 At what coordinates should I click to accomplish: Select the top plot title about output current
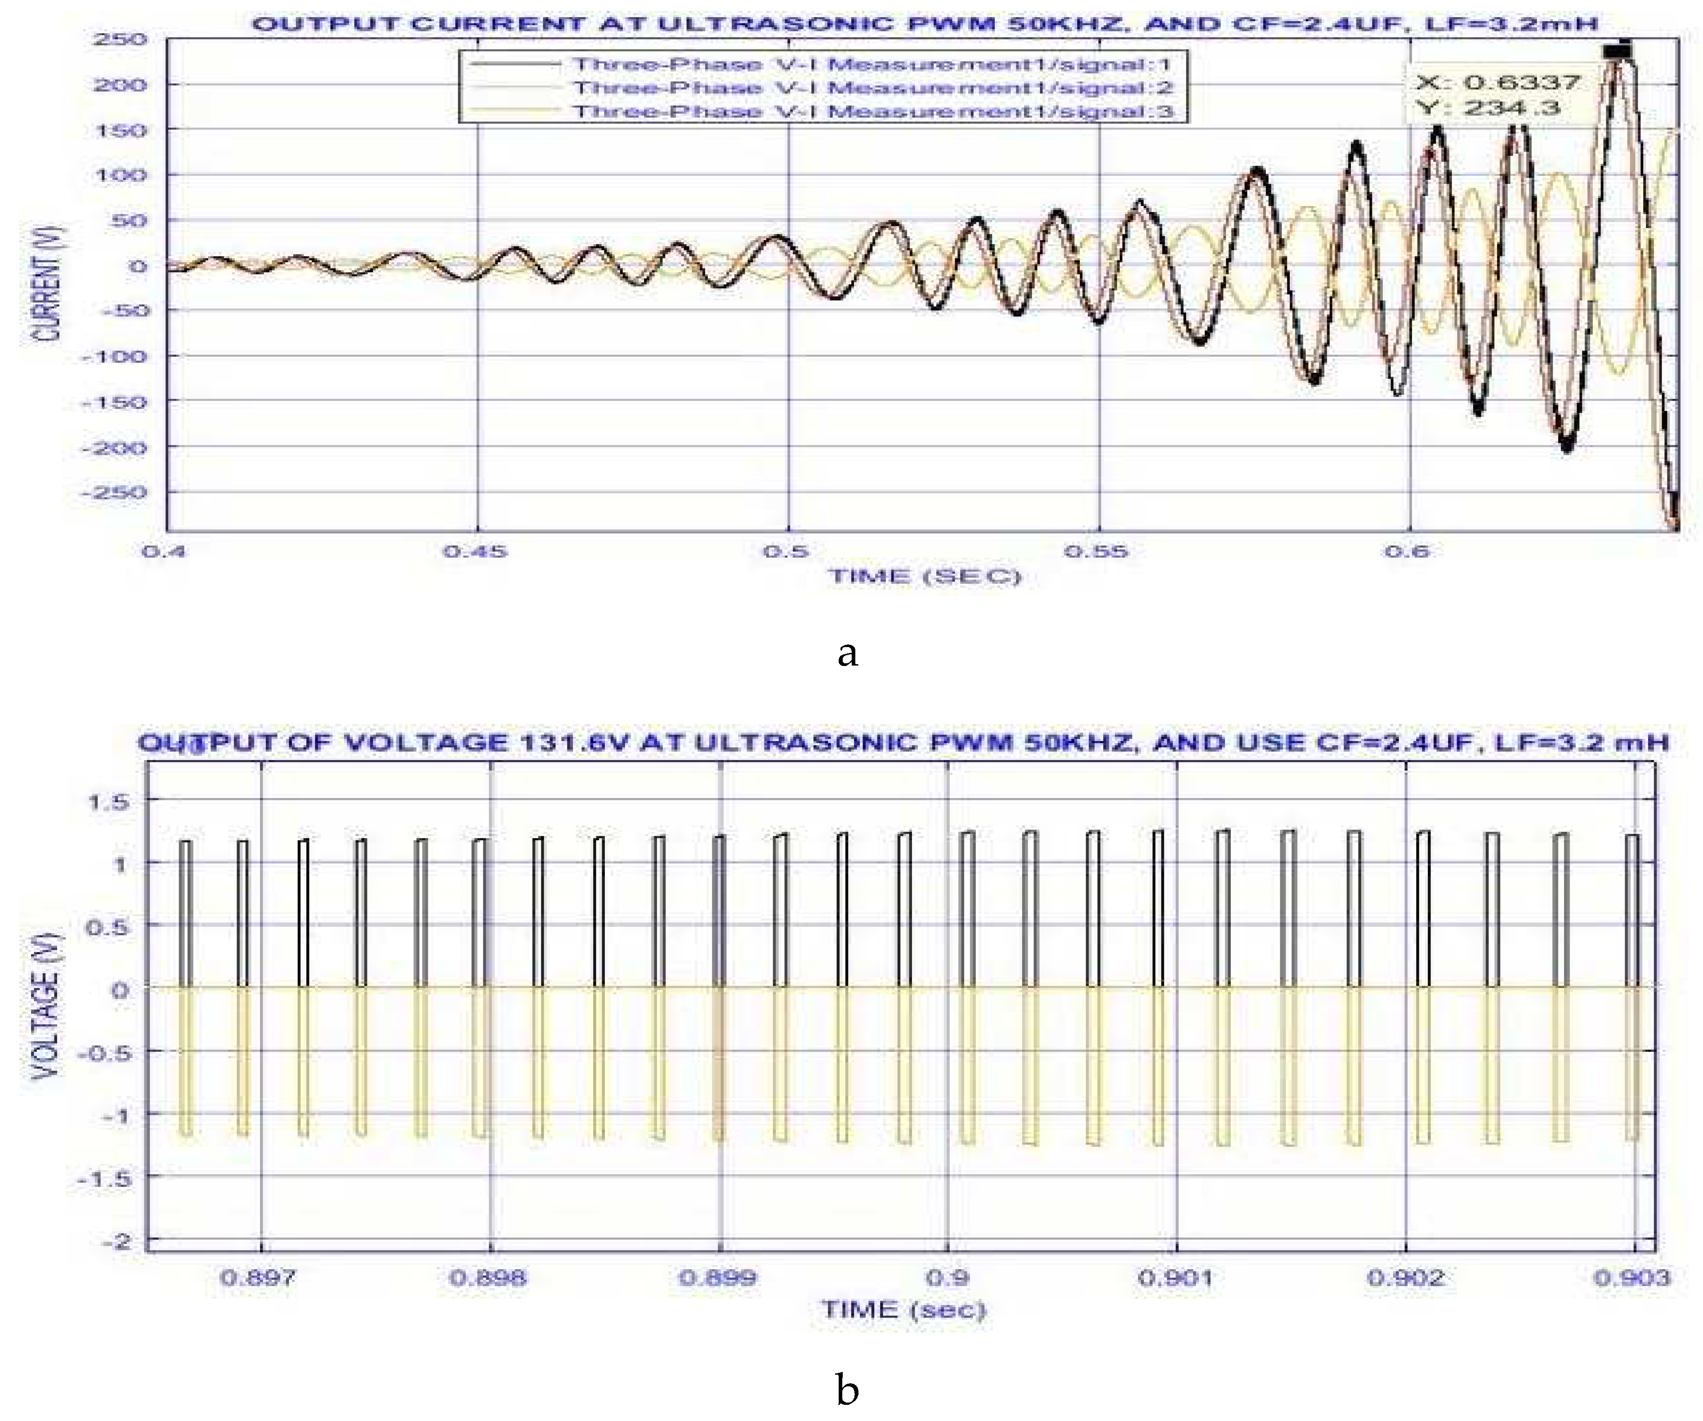[925, 23]
